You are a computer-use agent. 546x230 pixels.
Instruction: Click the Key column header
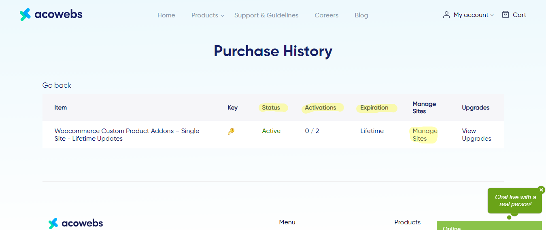pyautogui.click(x=233, y=108)
